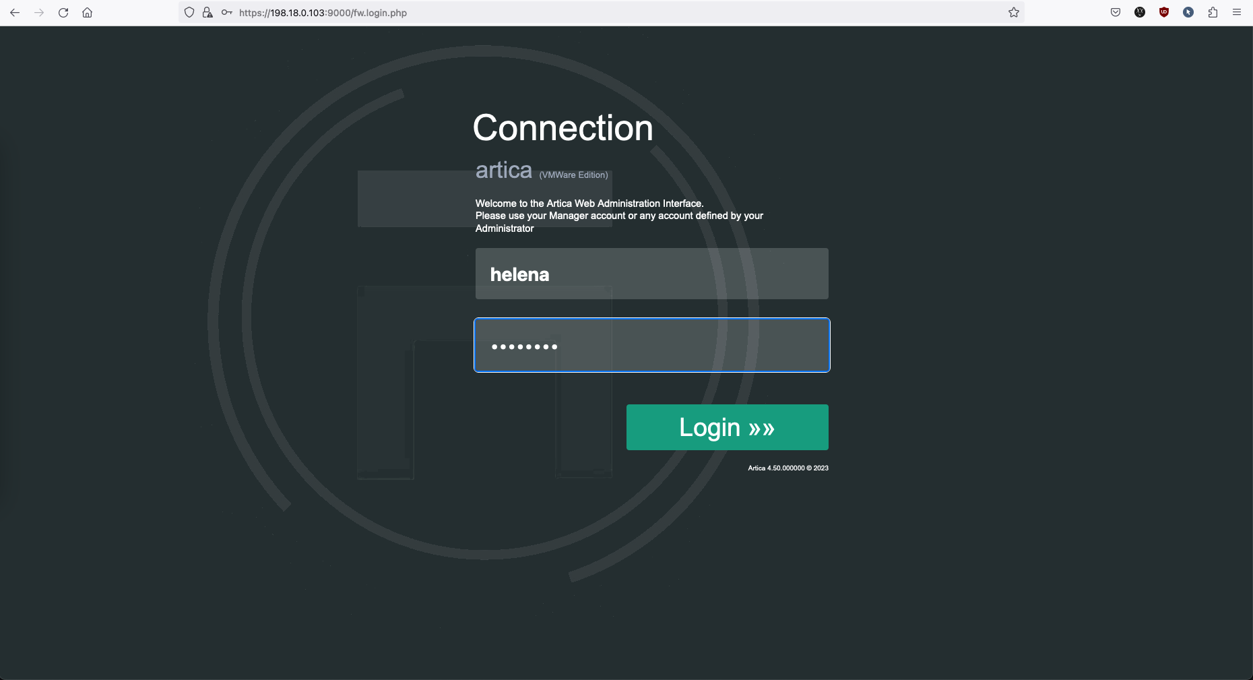The width and height of the screenshot is (1253, 680).
Task: Open the black round XX extension icon
Action: [1140, 13]
